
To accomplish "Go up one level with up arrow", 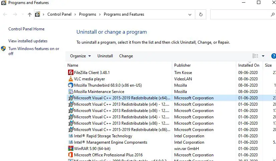I will click(30, 14).
